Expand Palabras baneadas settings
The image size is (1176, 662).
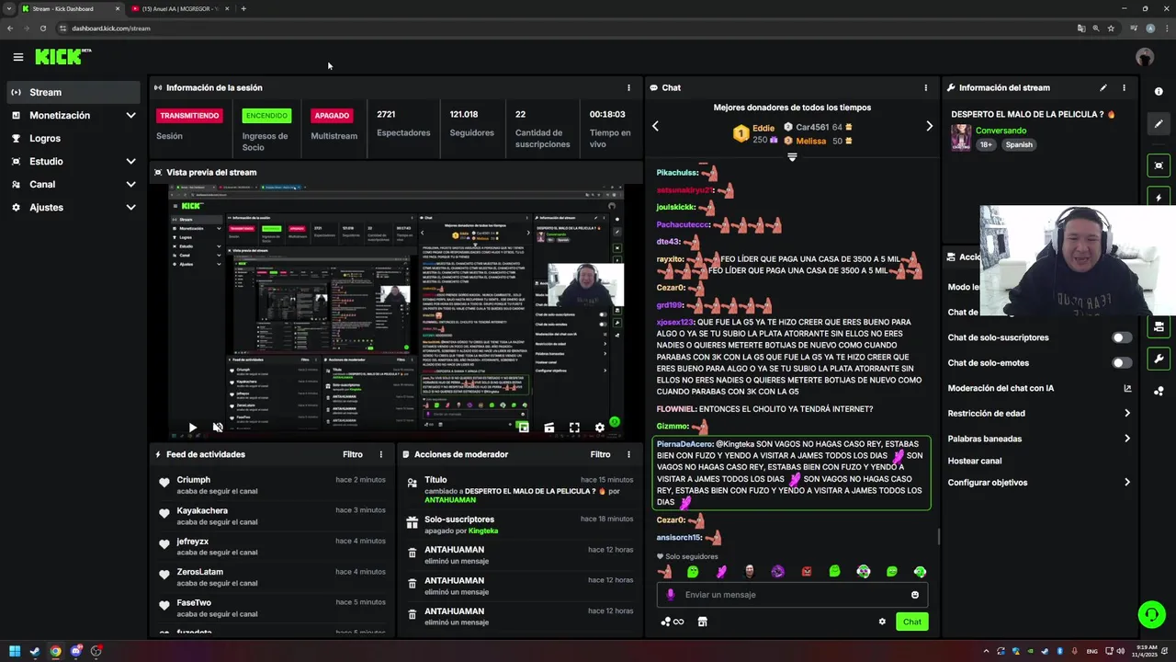tap(1039, 439)
